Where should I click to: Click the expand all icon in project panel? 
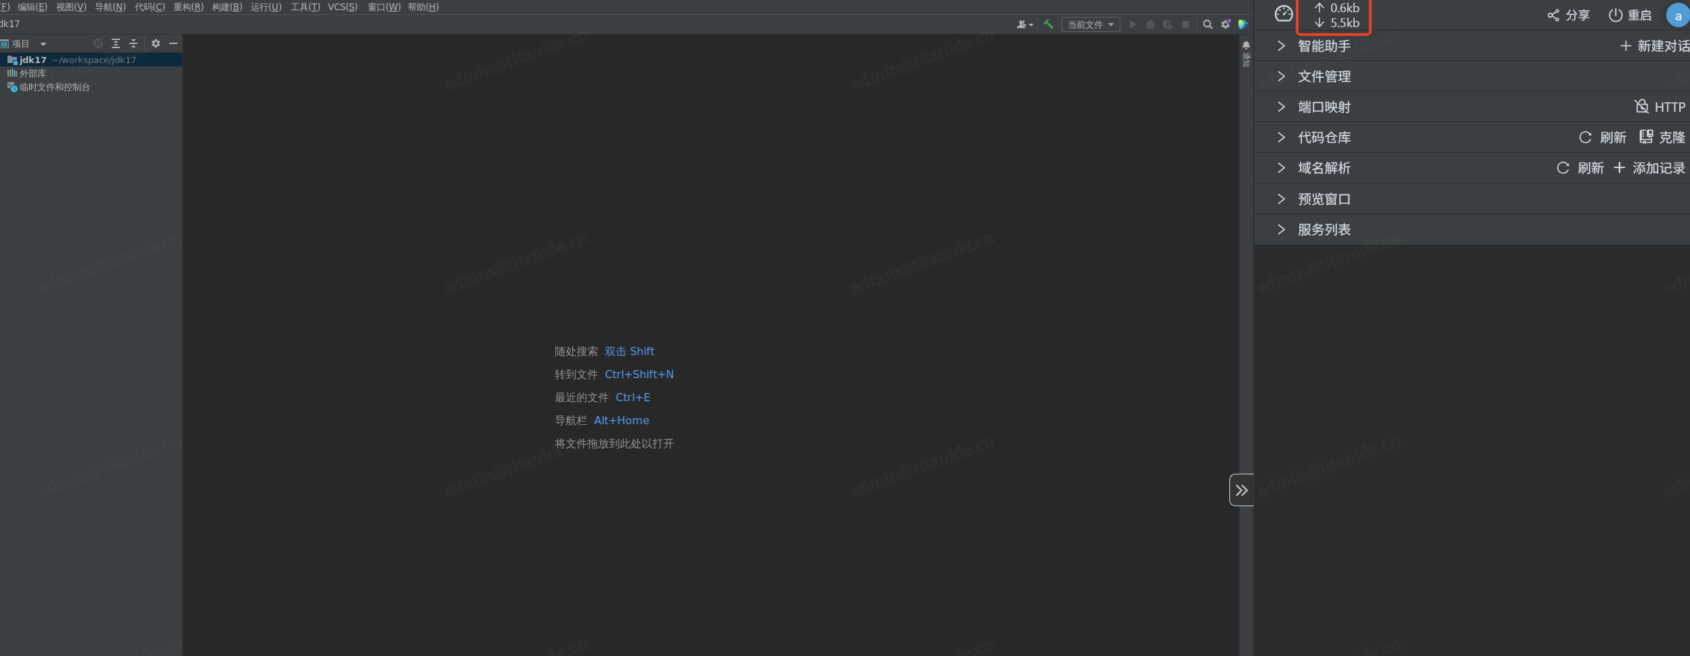[x=116, y=43]
